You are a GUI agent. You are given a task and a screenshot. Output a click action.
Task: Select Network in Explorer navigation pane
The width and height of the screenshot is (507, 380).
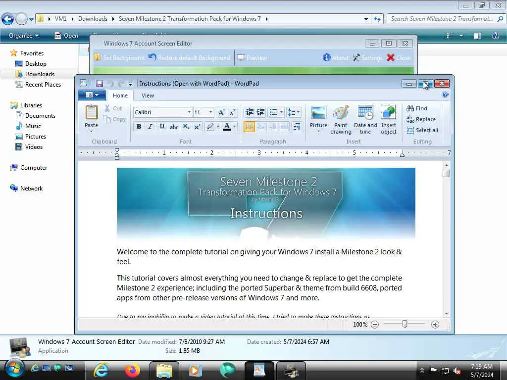coord(31,189)
